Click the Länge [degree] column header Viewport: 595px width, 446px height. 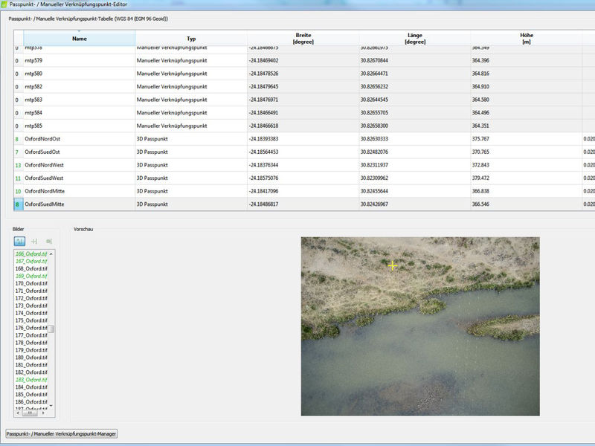point(415,39)
